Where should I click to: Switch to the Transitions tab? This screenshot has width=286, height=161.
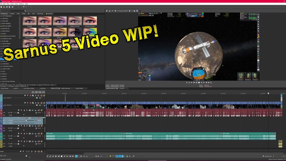(x=43, y=88)
